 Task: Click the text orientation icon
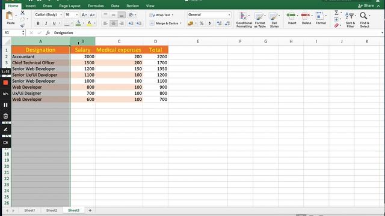click(x=131, y=15)
